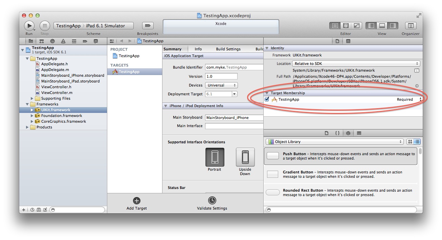Go forward in the editor history
Screen dimensions: 442x240
click(x=130, y=41)
